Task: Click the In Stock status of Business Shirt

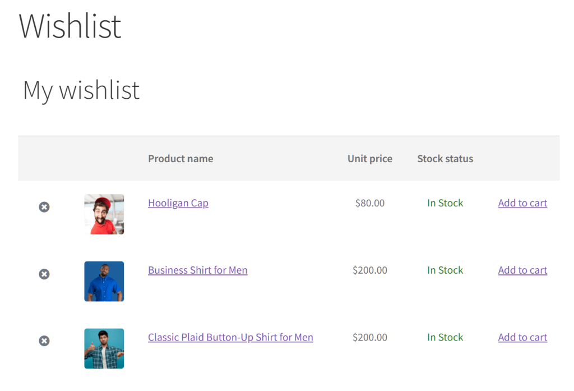Action: click(x=445, y=270)
